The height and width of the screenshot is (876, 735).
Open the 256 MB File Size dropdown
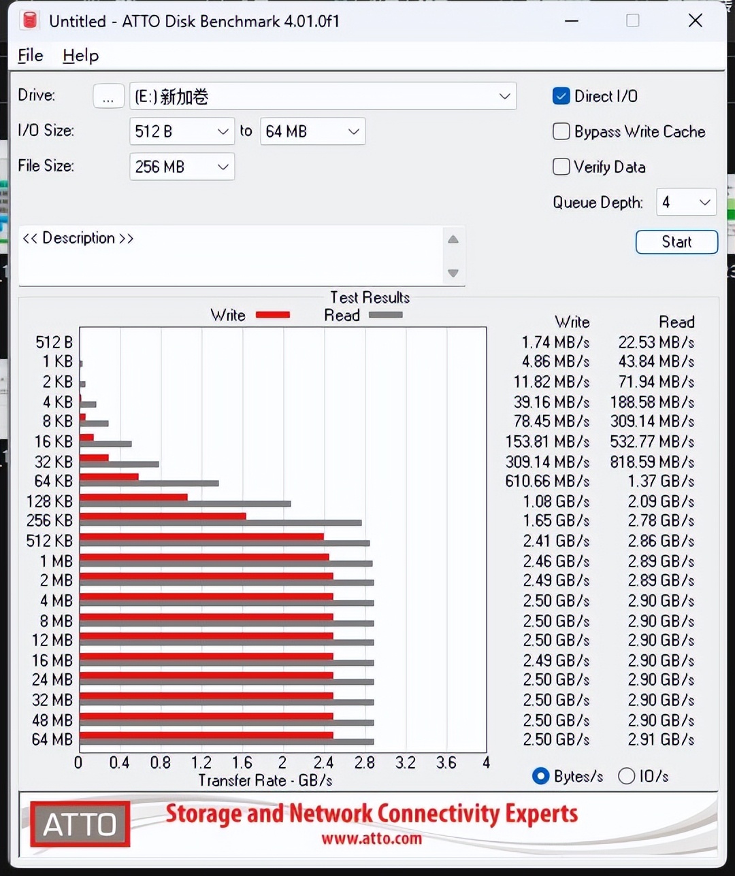pos(182,167)
